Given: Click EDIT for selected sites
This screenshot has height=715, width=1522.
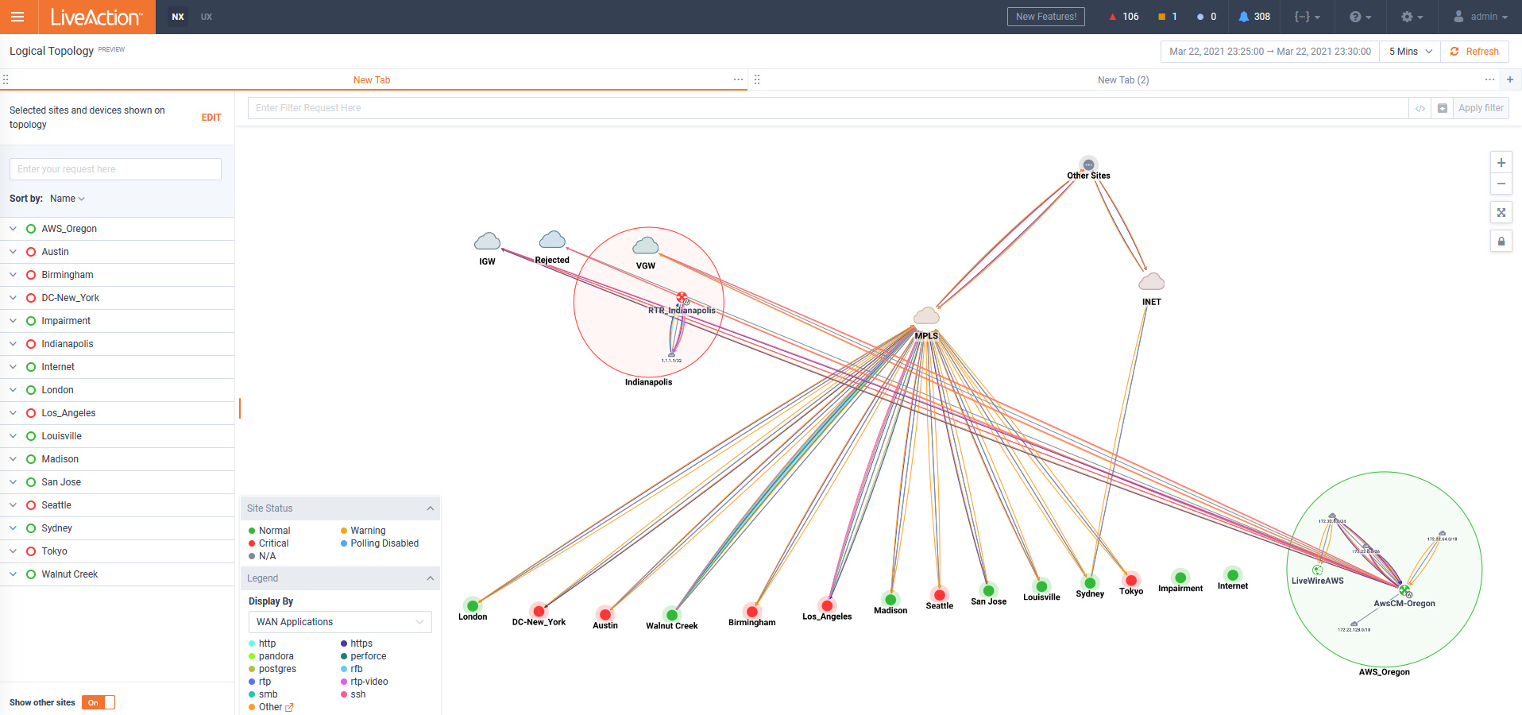Looking at the screenshot, I should (x=211, y=118).
